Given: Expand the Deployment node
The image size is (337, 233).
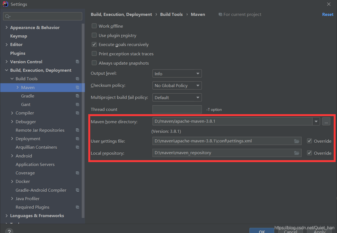Looking at the screenshot, I should coord(12,139).
